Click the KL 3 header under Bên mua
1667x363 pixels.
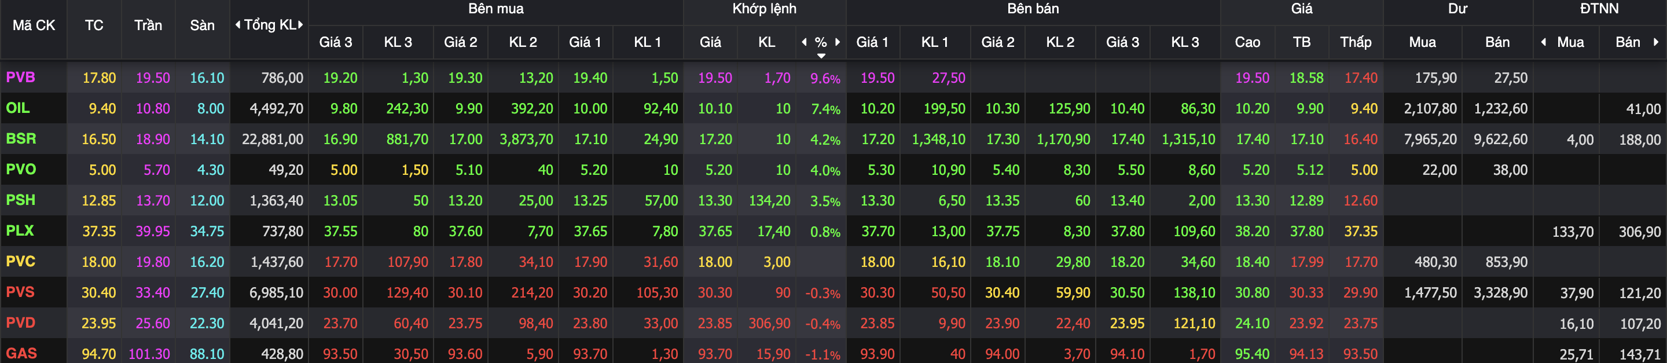tap(397, 42)
